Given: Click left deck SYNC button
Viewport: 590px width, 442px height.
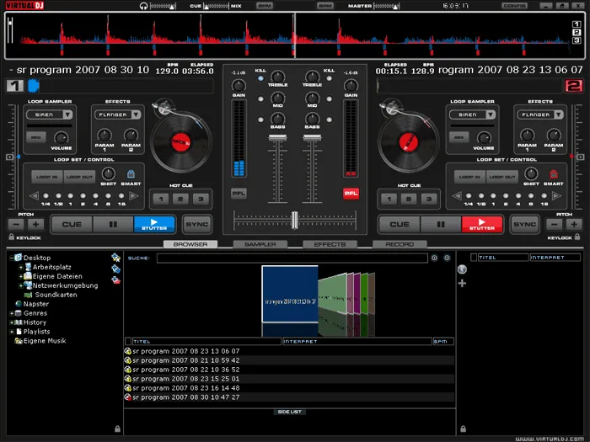Looking at the screenshot, I should click(x=196, y=225).
